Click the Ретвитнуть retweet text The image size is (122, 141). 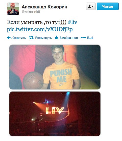(43, 38)
